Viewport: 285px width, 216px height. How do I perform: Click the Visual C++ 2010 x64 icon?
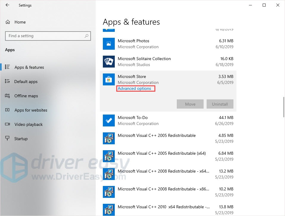(x=109, y=210)
